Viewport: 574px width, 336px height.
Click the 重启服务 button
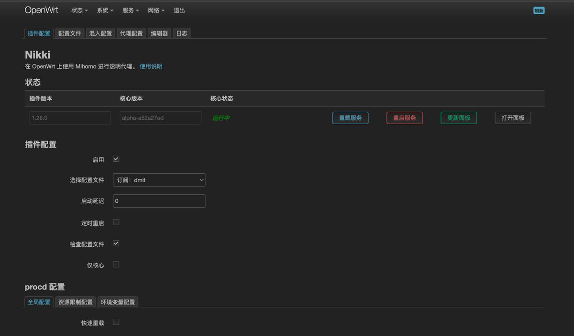(x=404, y=118)
